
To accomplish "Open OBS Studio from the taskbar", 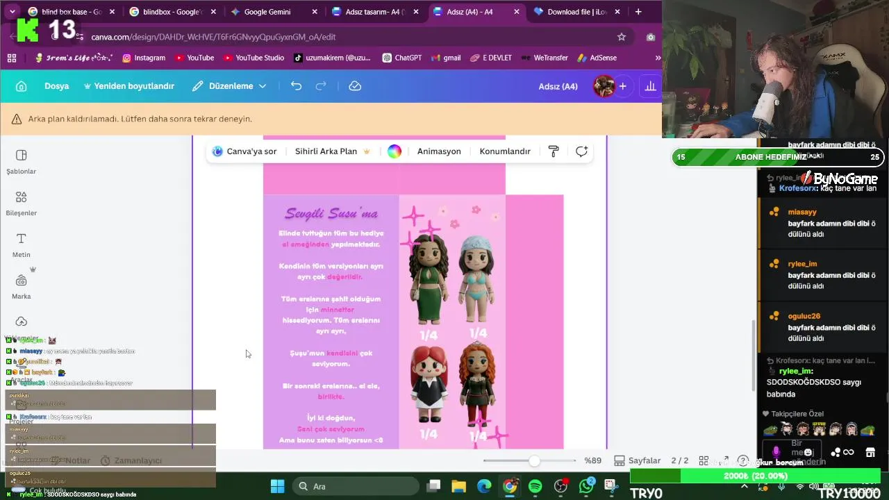I will (x=560, y=486).
